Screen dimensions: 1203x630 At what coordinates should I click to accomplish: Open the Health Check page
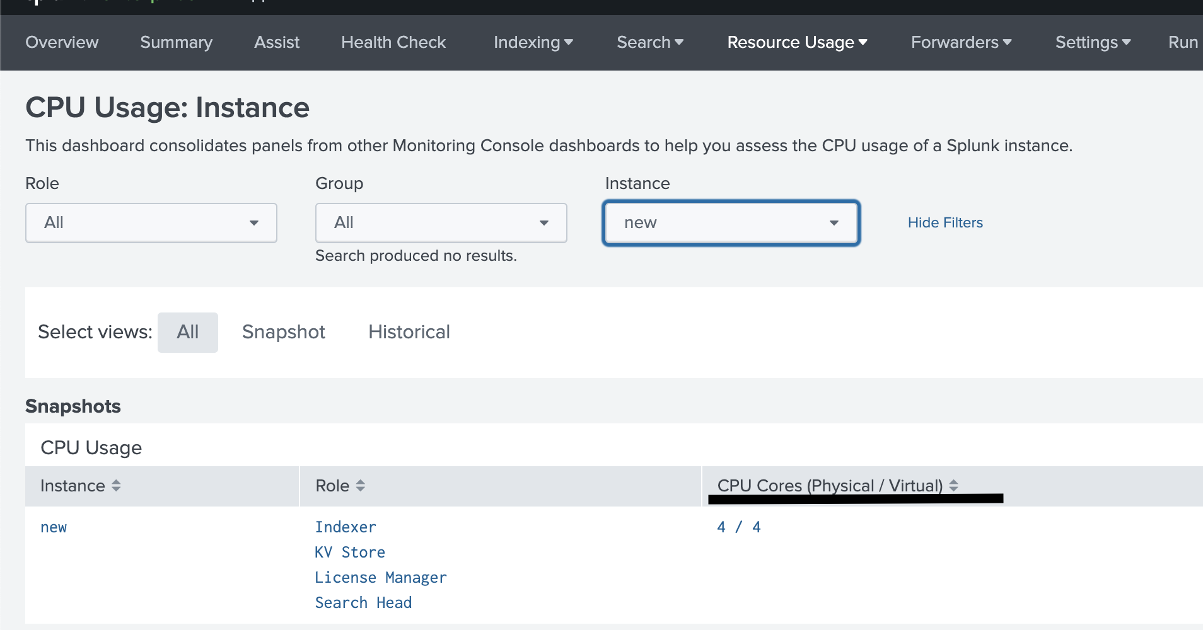393,42
